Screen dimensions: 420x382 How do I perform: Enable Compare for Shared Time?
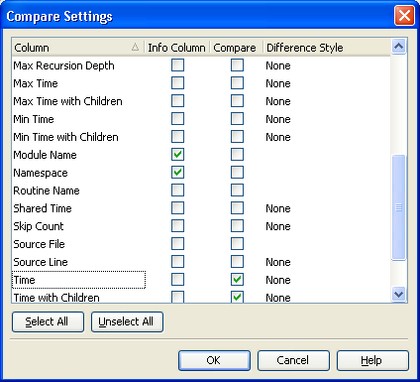[x=237, y=208]
